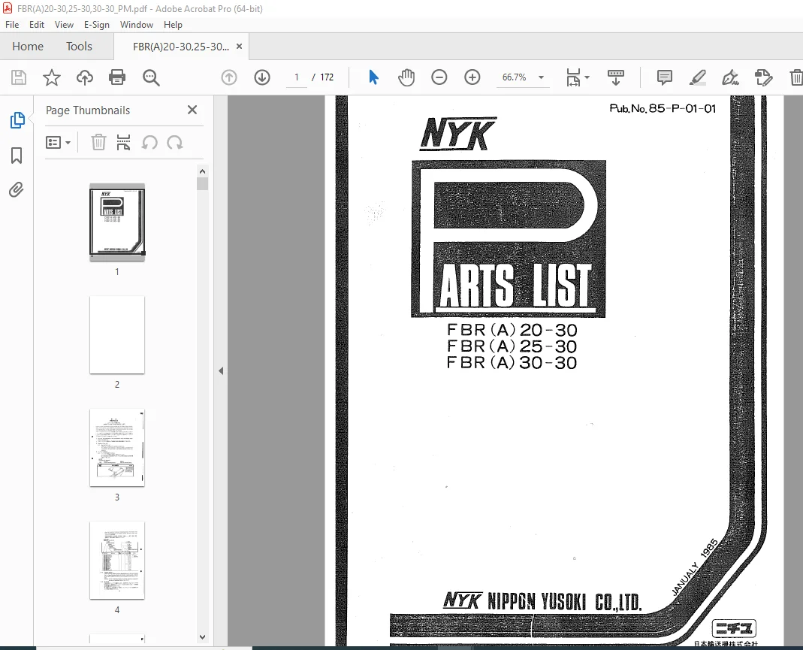
Task: Close the Page Thumbnails panel
Action: tap(192, 110)
